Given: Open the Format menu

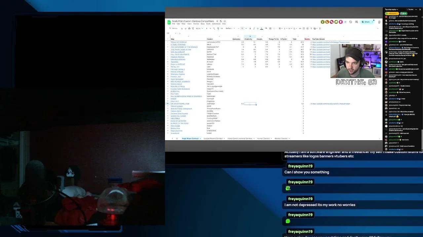Looking at the screenshot, I should 196,24.
